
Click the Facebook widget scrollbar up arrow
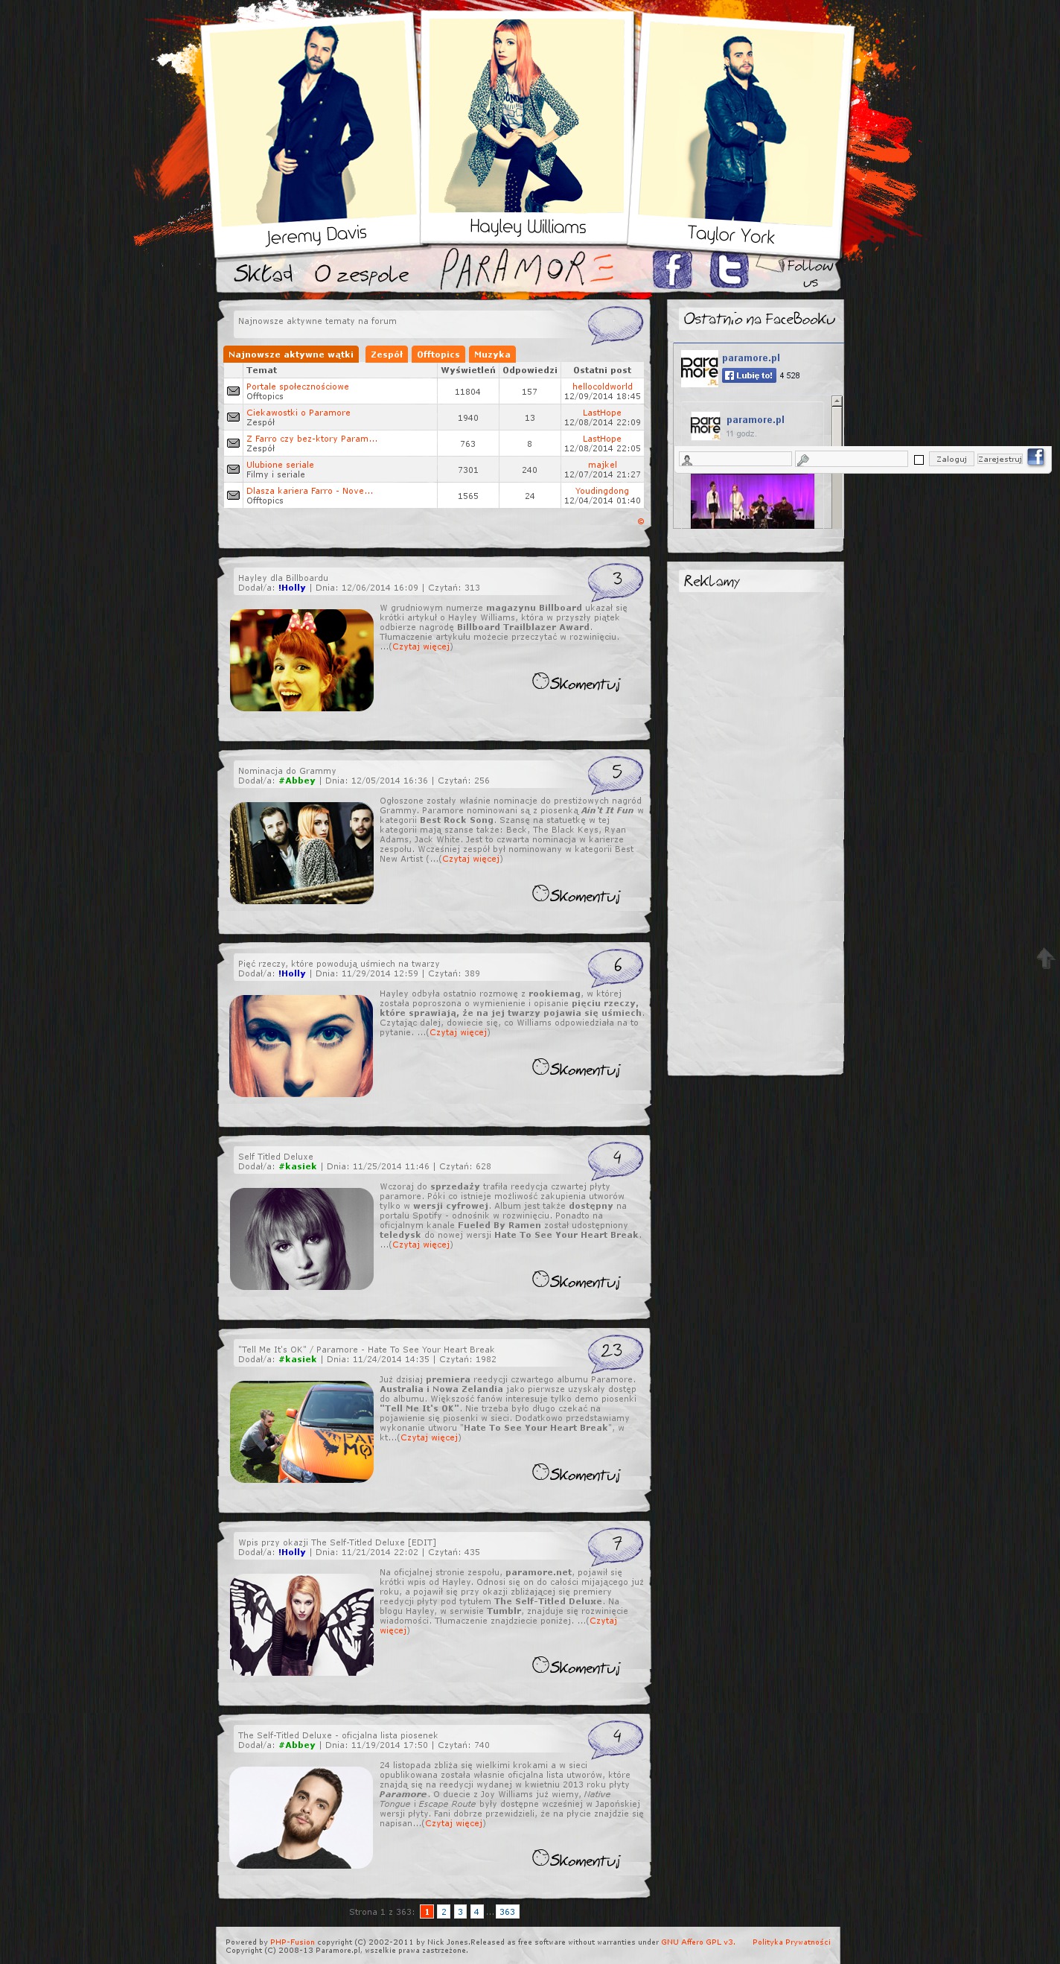pyautogui.click(x=836, y=401)
